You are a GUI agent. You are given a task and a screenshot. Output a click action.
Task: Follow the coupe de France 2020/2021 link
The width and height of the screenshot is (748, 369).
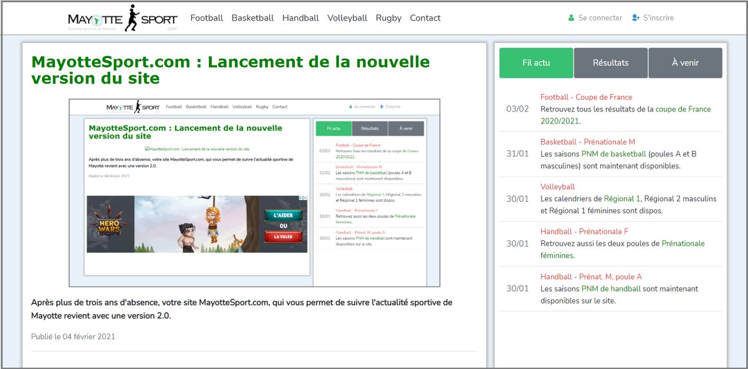coord(625,115)
